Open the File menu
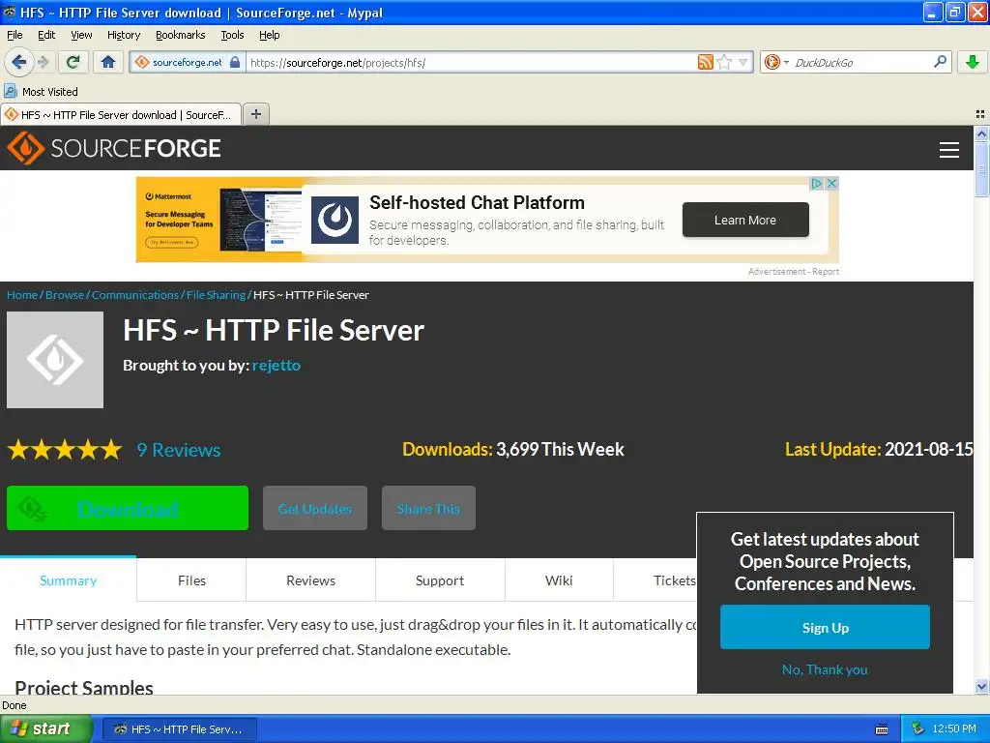The image size is (990, 743). [15, 35]
